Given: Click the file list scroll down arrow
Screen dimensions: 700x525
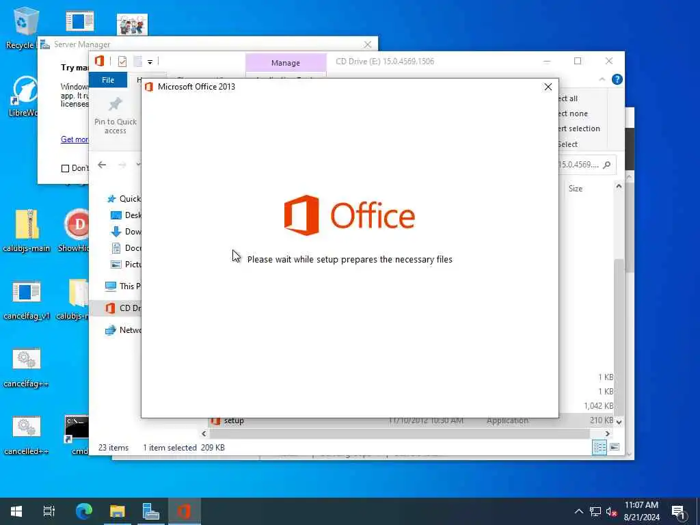Looking at the screenshot, I should 619,421.
